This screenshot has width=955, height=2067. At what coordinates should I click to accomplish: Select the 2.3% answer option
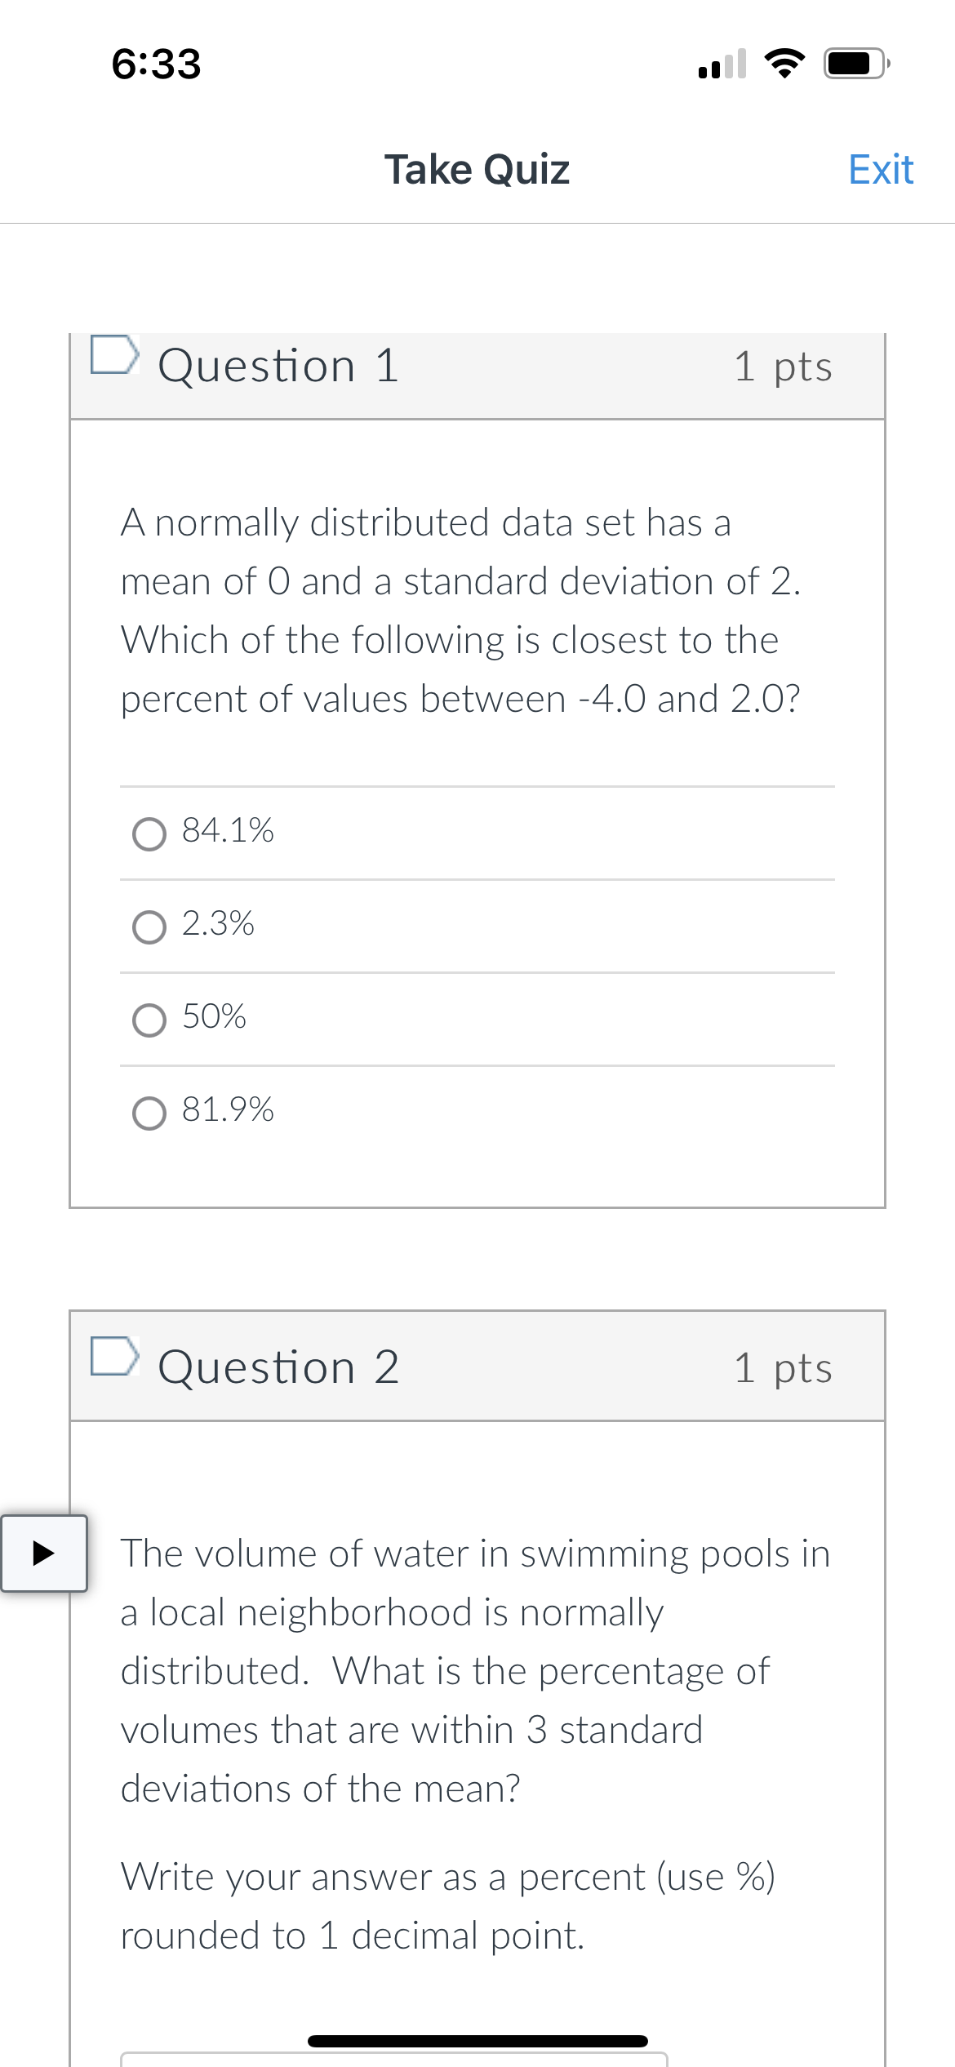149,927
